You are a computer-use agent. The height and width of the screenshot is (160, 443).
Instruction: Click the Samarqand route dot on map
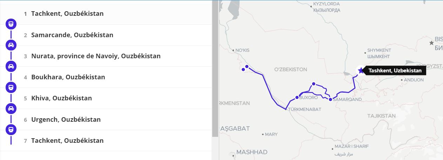[330, 100]
